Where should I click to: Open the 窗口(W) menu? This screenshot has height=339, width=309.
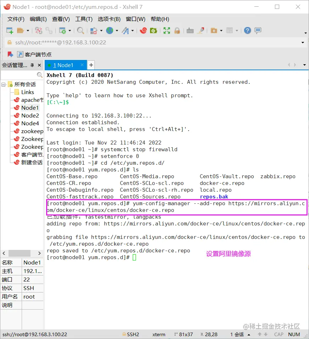136,19
